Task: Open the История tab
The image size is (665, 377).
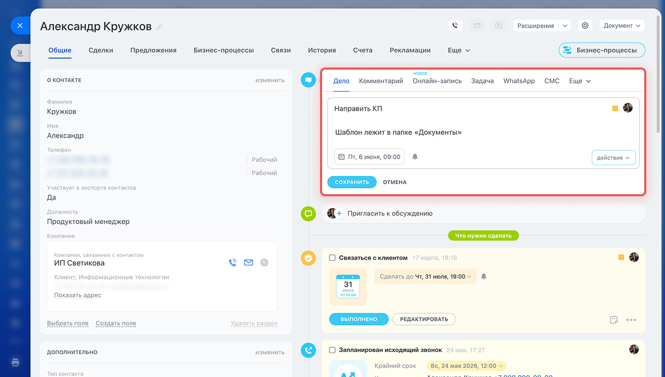Action: click(x=322, y=50)
